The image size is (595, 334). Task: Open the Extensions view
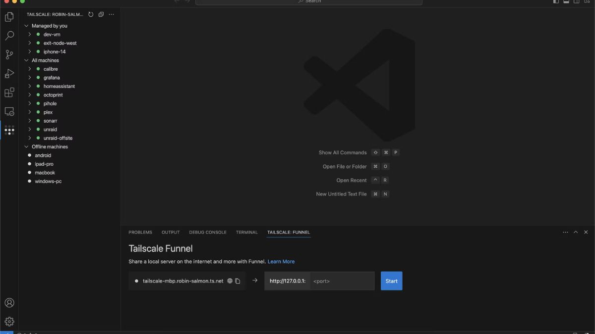click(9, 93)
